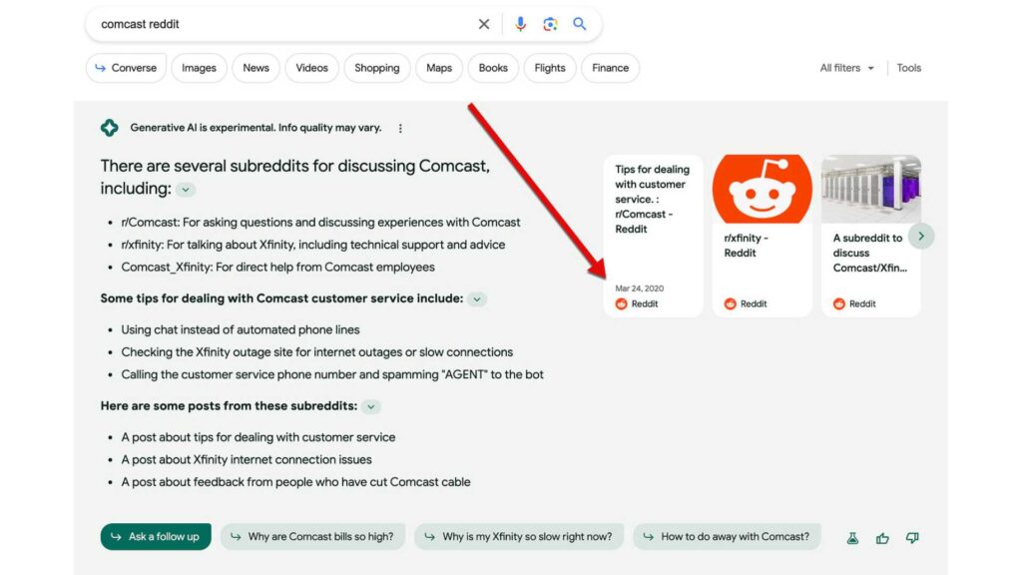Switch to the News filter
The image size is (1022, 575).
(x=255, y=68)
